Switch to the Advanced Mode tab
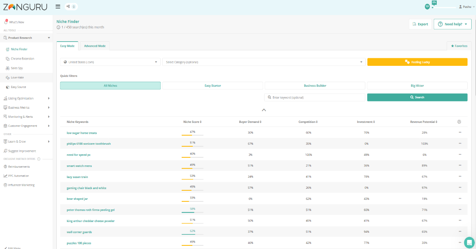476x249 pixels. [x=94, y=46]
